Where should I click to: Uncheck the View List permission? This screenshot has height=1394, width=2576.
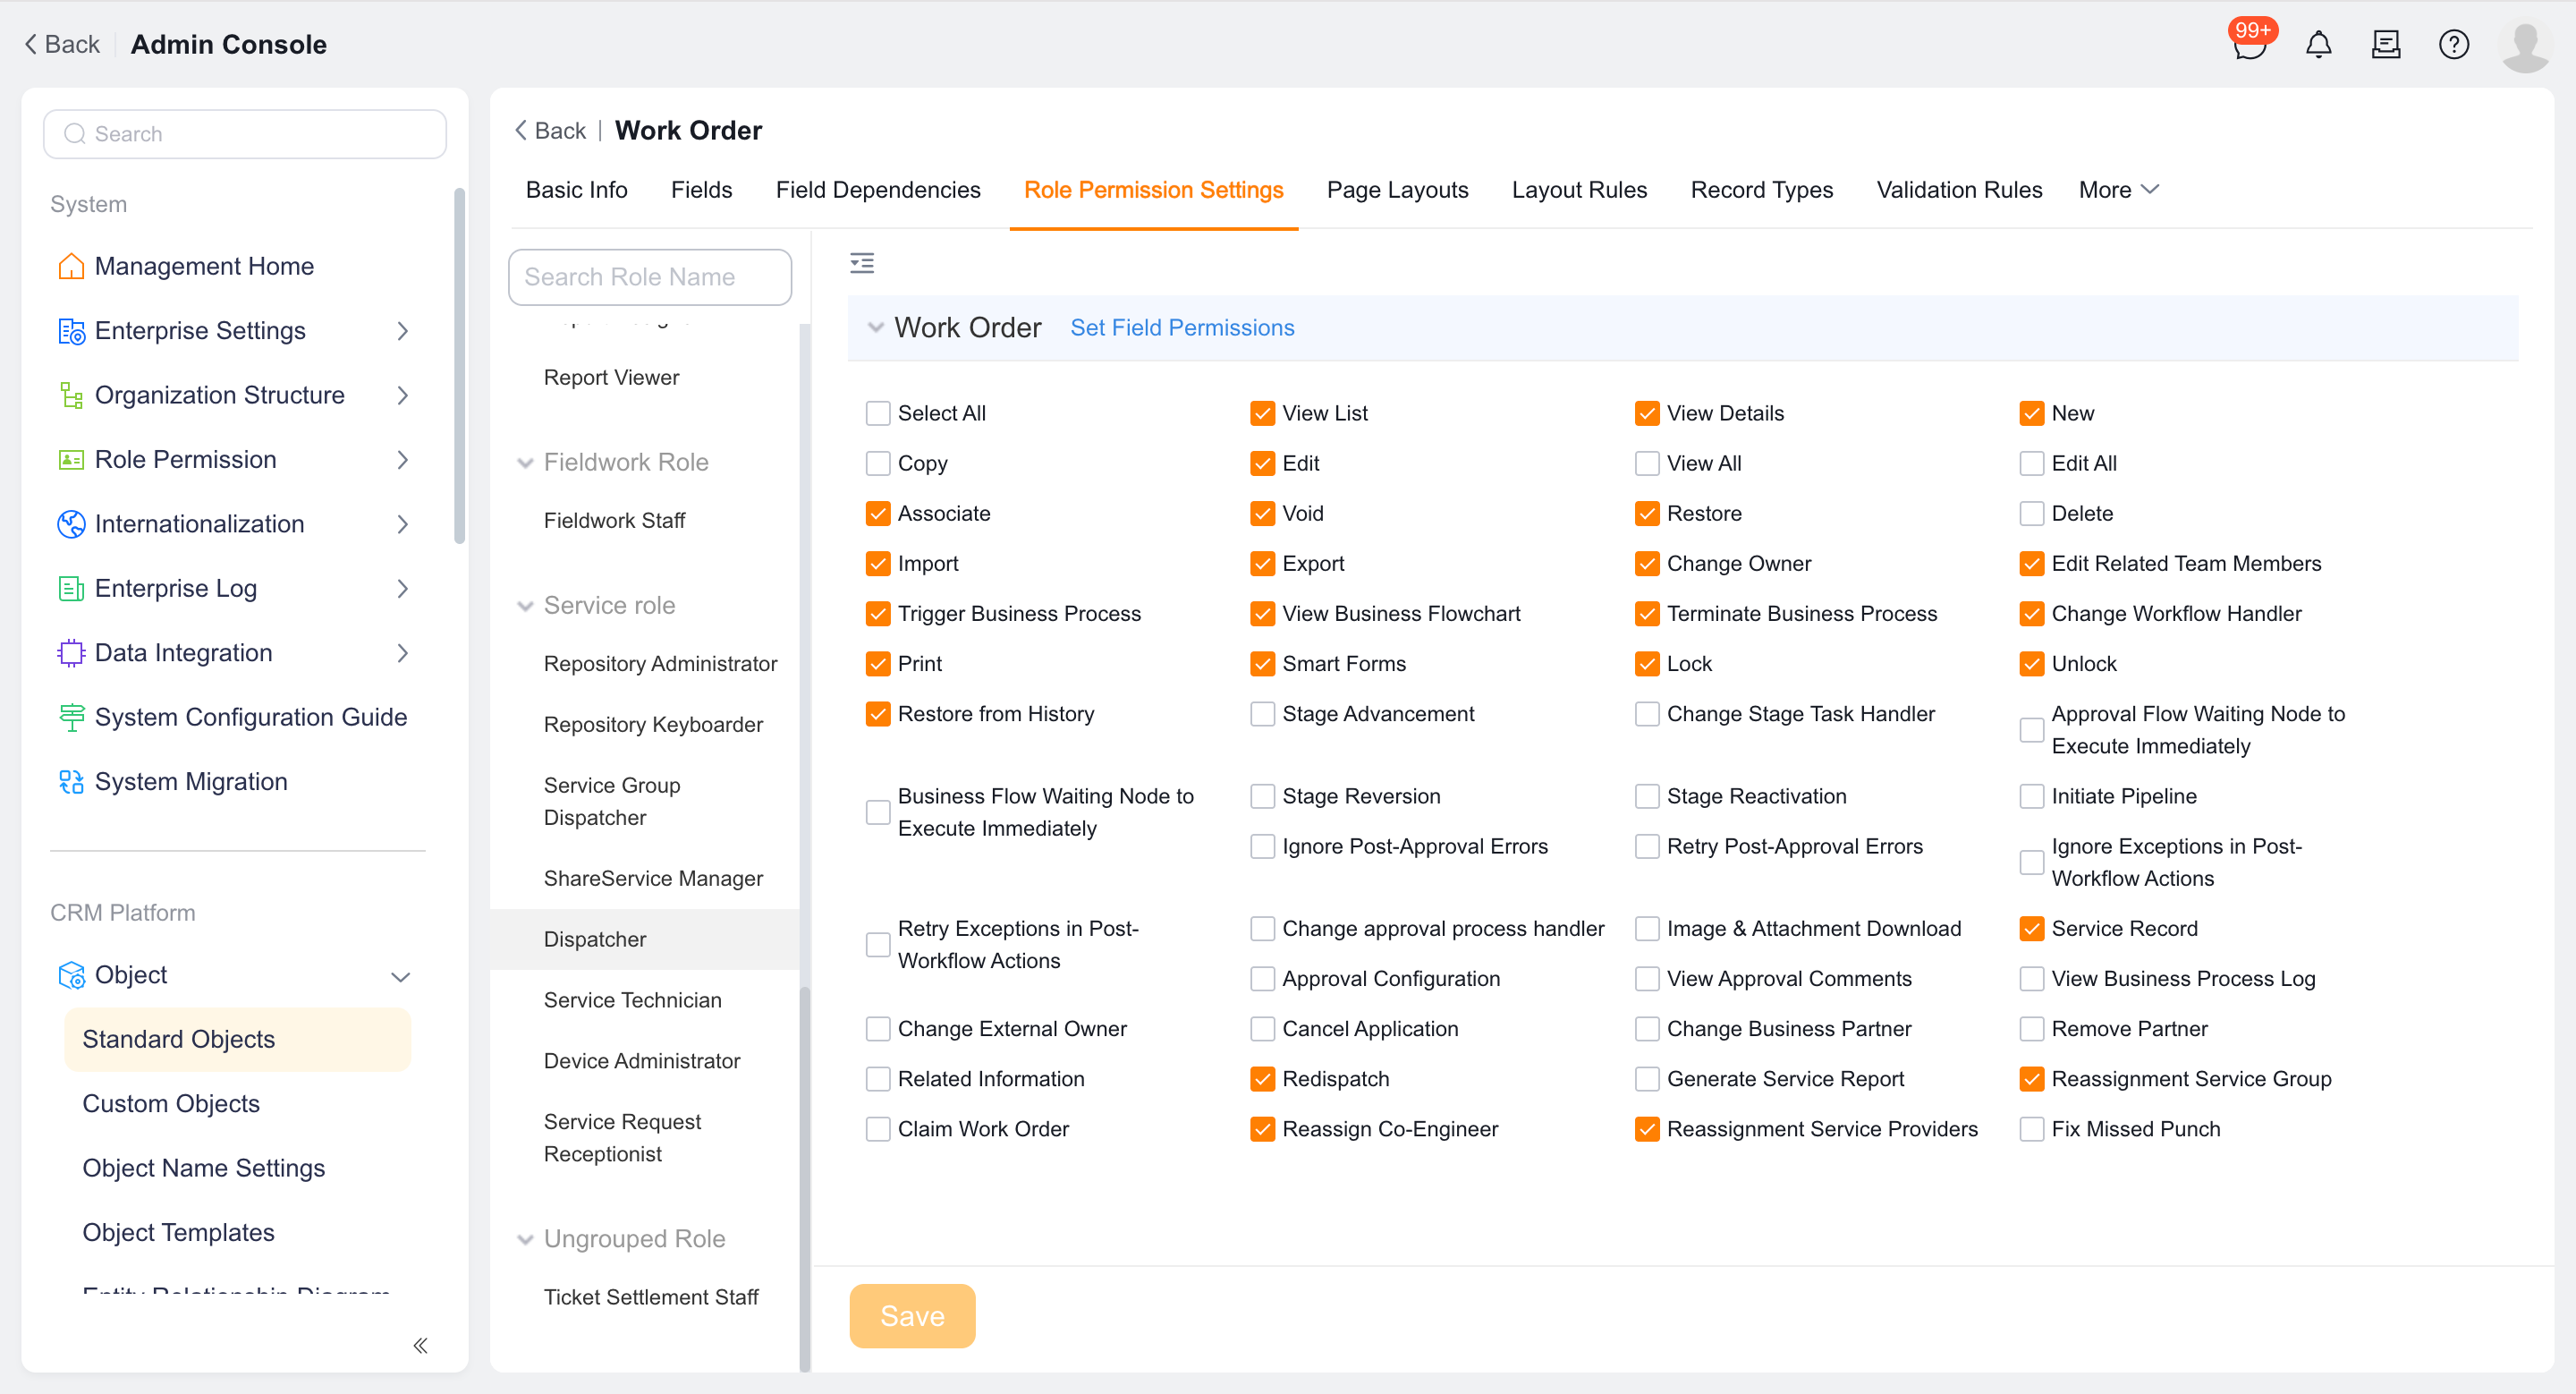(1263, 414)
